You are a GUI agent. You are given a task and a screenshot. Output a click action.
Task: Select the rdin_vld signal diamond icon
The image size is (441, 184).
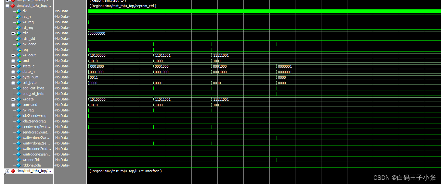pyautogui.click(x=19, y=39)
